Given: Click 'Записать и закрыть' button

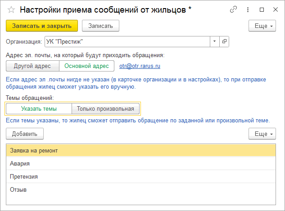Looking at the screenshot, I should click(42, 26).
